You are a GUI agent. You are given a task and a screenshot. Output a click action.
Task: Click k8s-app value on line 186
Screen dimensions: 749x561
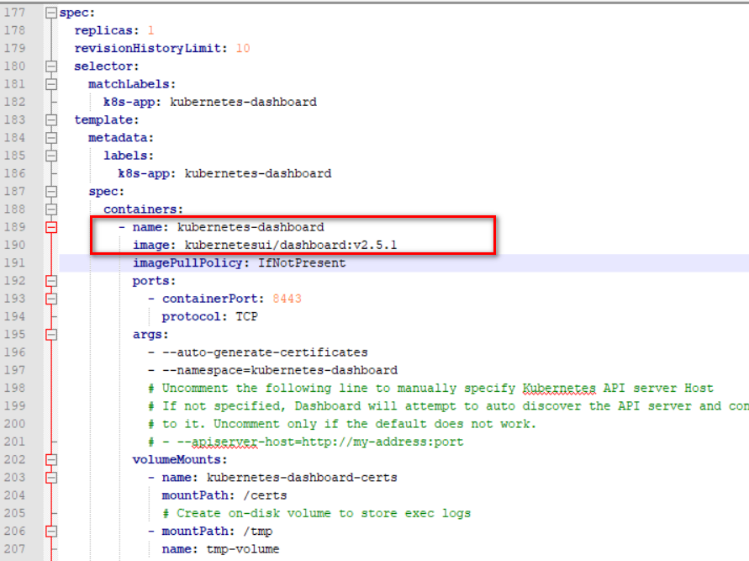258,173
